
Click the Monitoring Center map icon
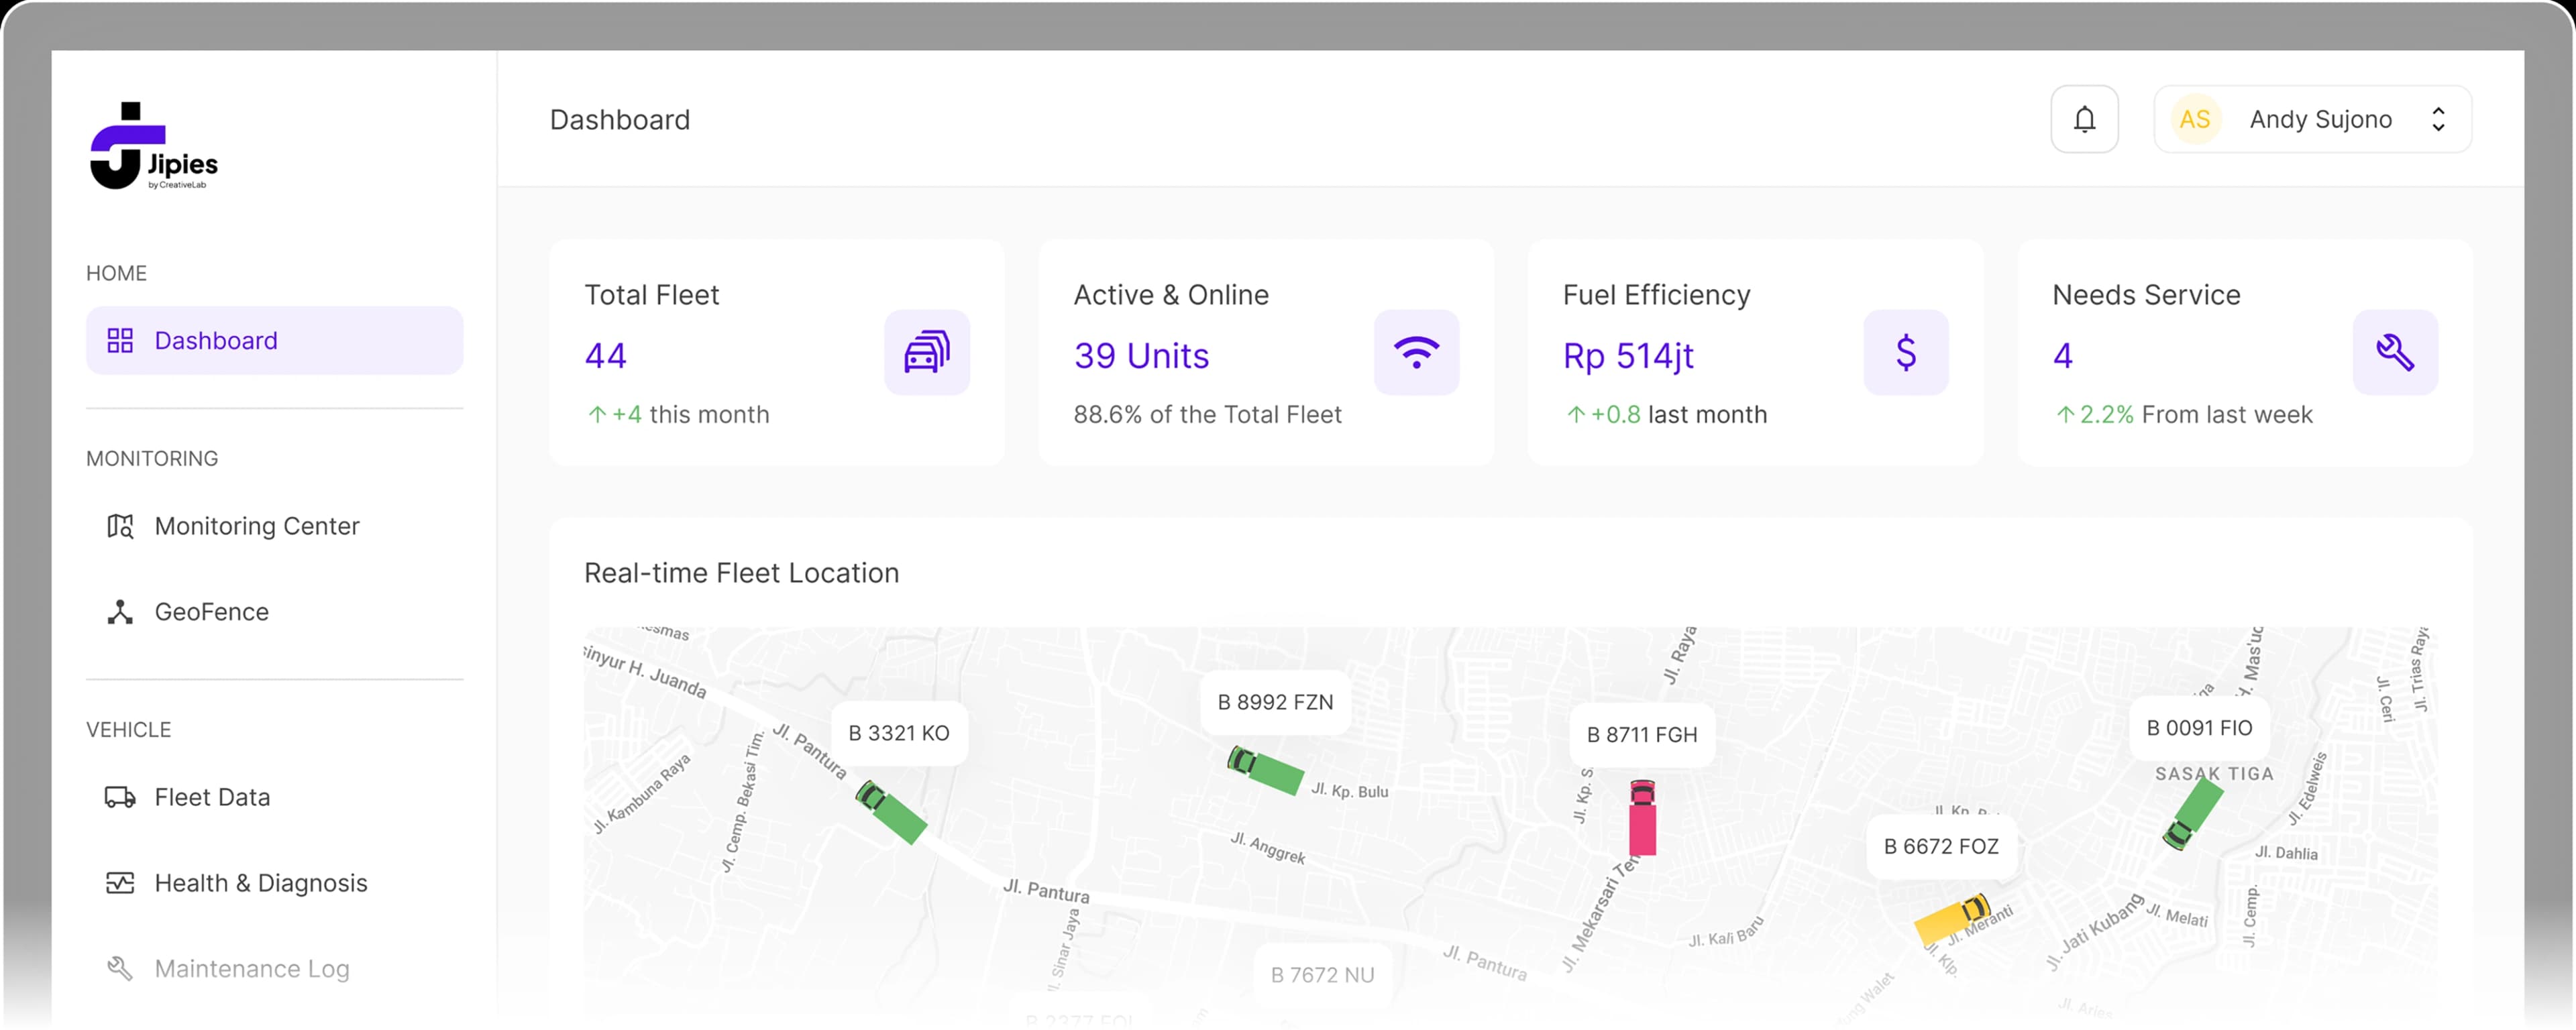pos(120,526)
